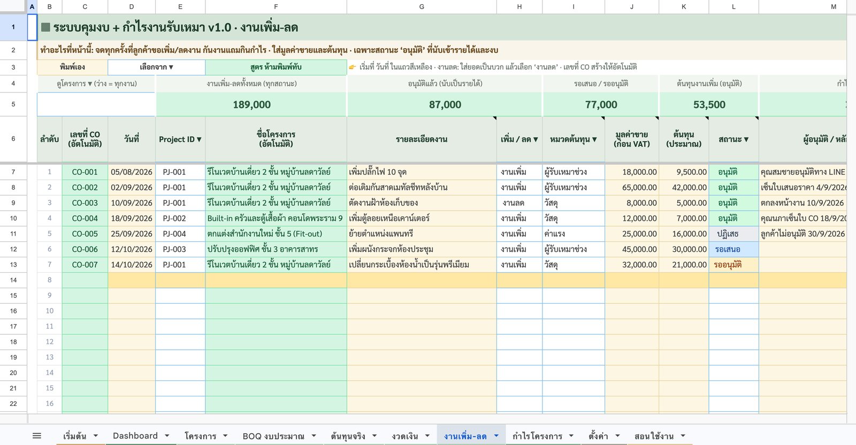Screen dimensions: 856x445
Task: Click the กำไรโครงการ tab dropdown arrow
Action: 571,436
